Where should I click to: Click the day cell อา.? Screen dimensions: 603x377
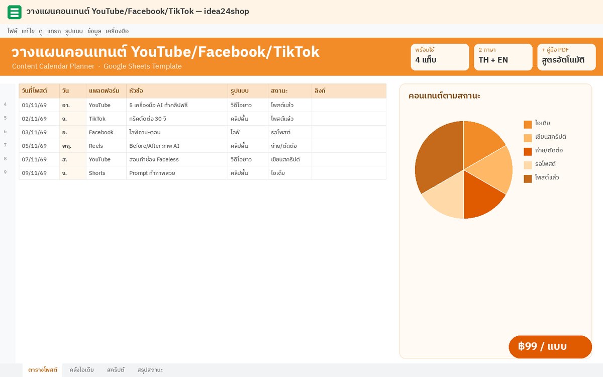coord(73,105)
